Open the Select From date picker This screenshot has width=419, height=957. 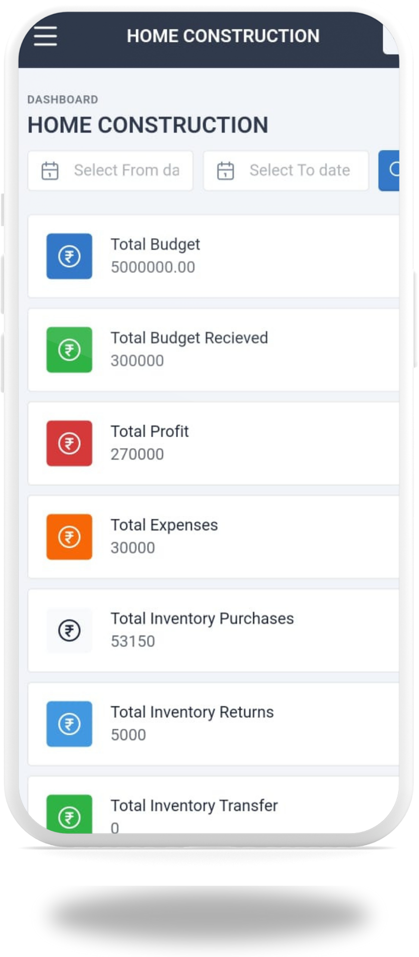coord(126,170)
